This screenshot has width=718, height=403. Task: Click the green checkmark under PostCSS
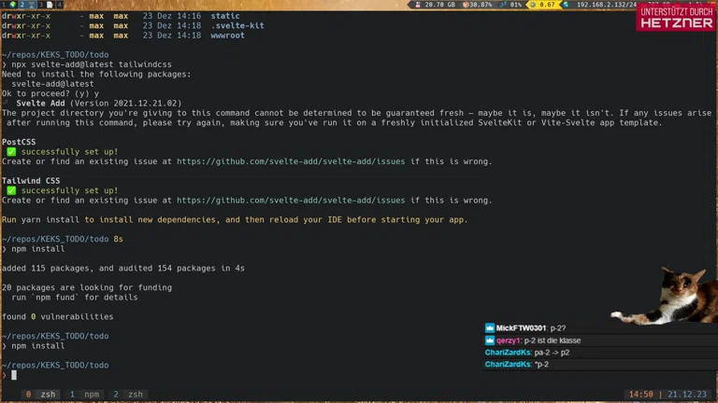pyautogui.click(x=11, y=152)
